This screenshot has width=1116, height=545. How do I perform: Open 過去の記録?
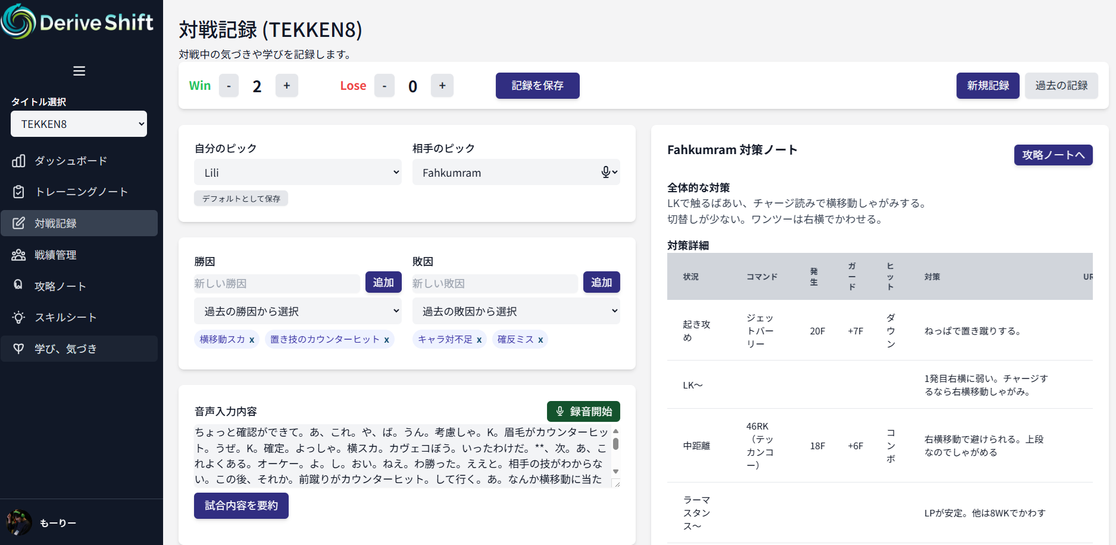(x=1061, y=86)
